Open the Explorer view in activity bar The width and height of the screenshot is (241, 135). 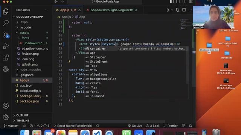point(6,12)
